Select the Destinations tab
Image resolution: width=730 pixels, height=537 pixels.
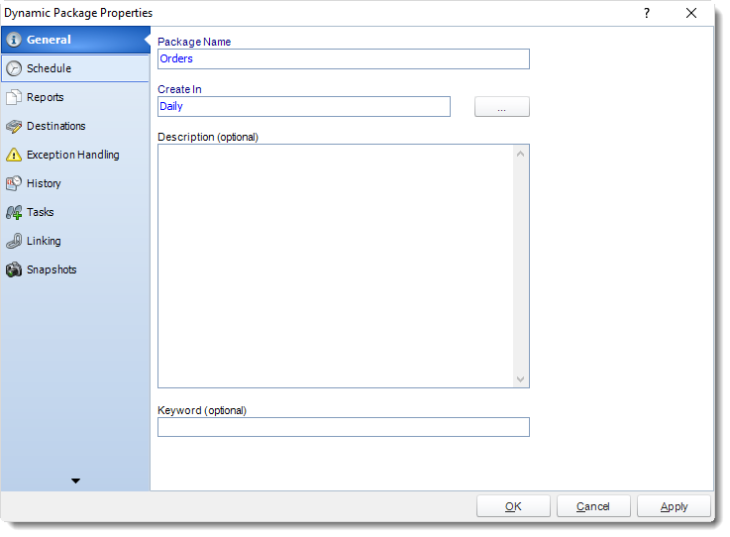(x=75, y=126)
